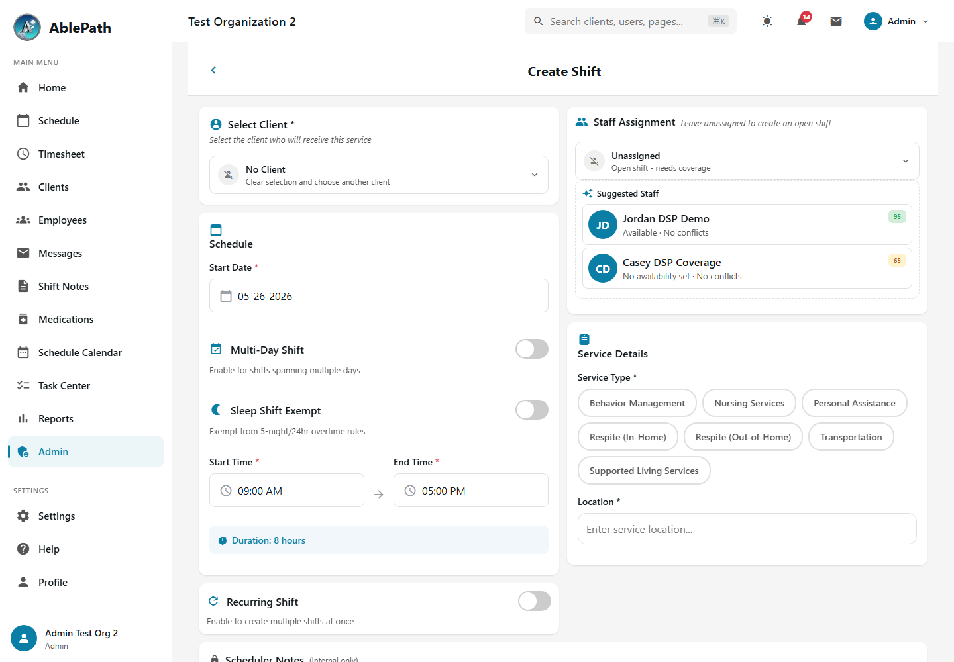Image resolution: width=954 pixels, height=662 pixels.
Task: Click the calendar icon in Start Date field
Action: [x=226, y=296]
